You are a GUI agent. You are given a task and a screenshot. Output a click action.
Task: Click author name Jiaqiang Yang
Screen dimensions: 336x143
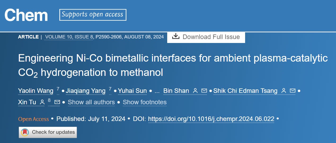tap(86, 91)
